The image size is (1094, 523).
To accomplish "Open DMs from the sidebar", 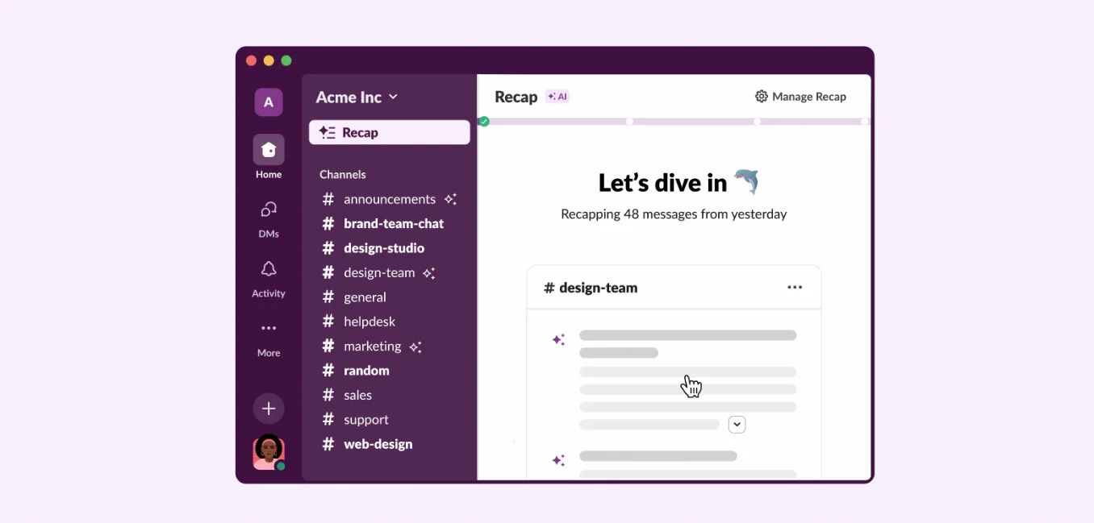I will [x=269, y=210].
